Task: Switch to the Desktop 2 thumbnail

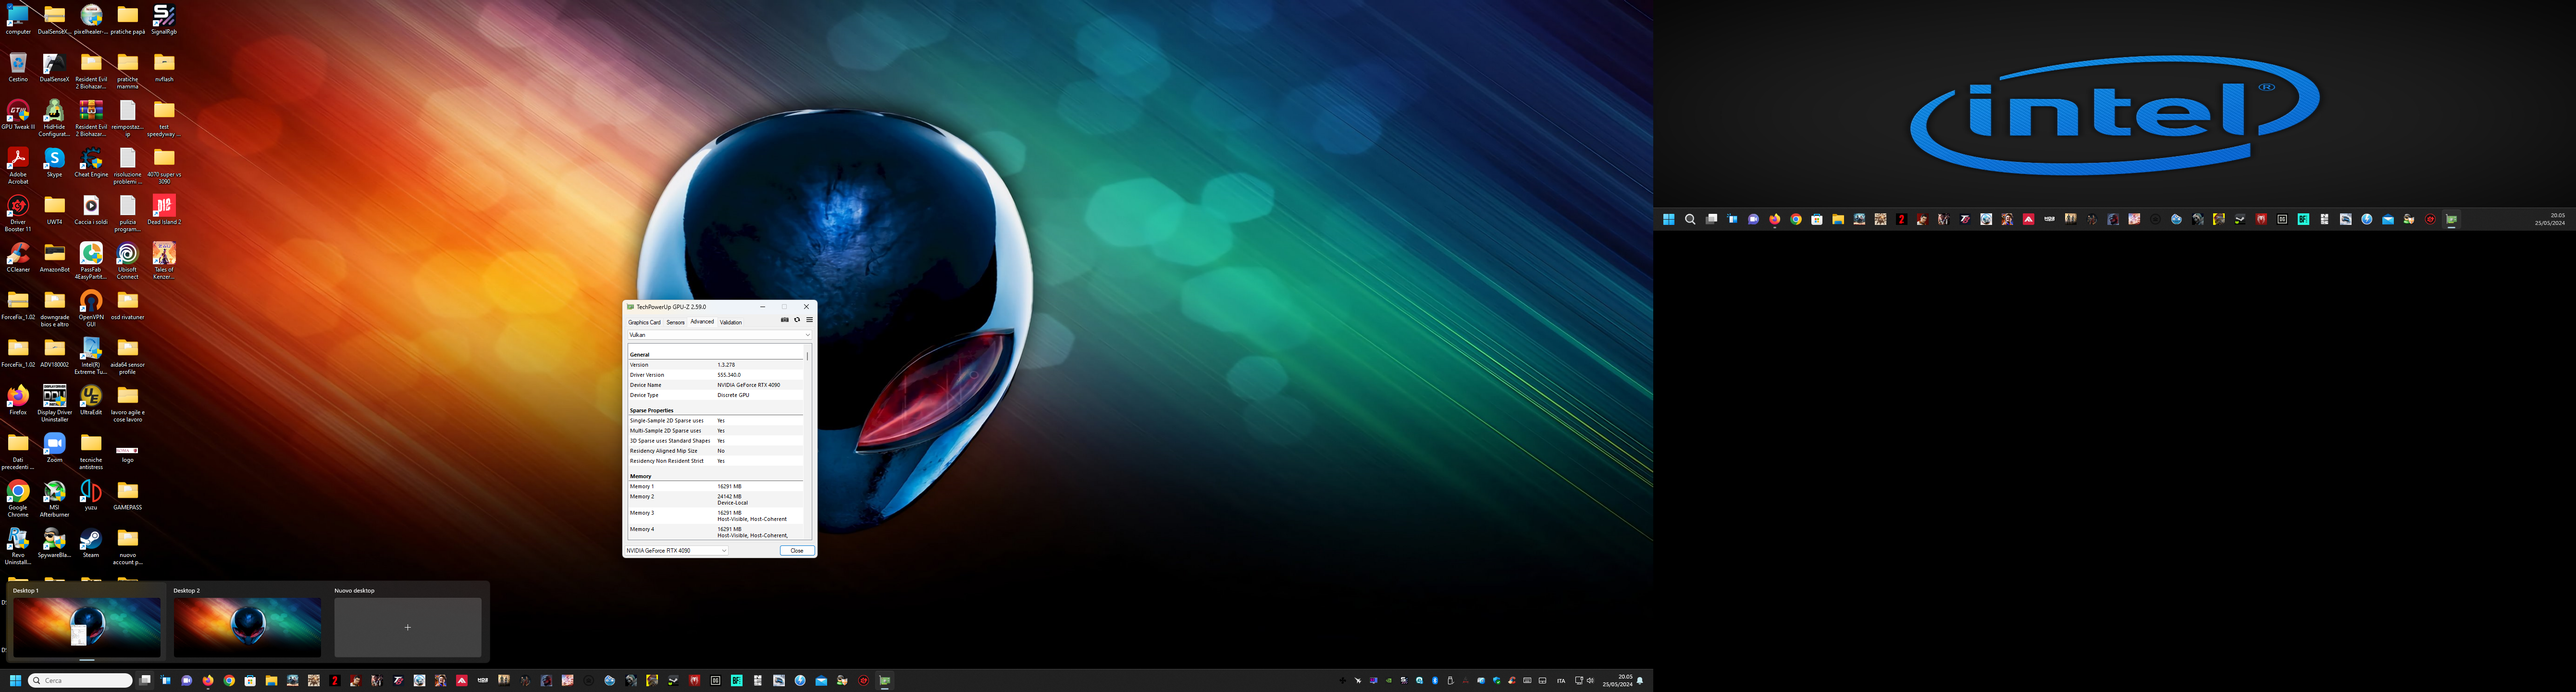Action: tap(248, 627)
